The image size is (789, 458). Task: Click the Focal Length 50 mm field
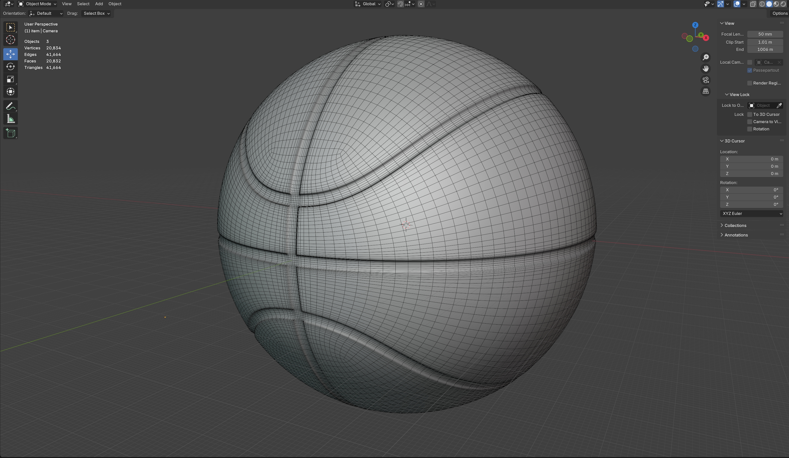click(x=765, y=34)
